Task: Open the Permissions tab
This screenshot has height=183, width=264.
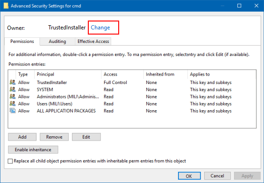Action: coord(22,42)
